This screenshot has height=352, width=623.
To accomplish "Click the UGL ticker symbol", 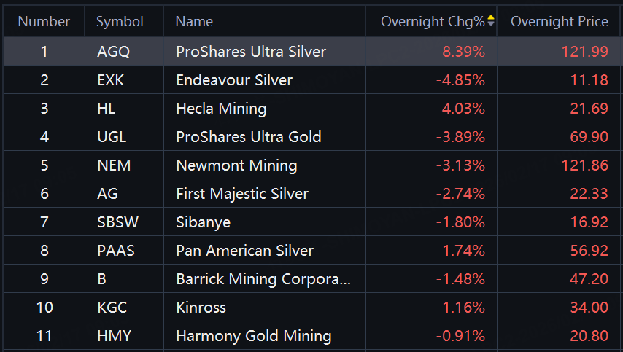I will coord(112,137).
